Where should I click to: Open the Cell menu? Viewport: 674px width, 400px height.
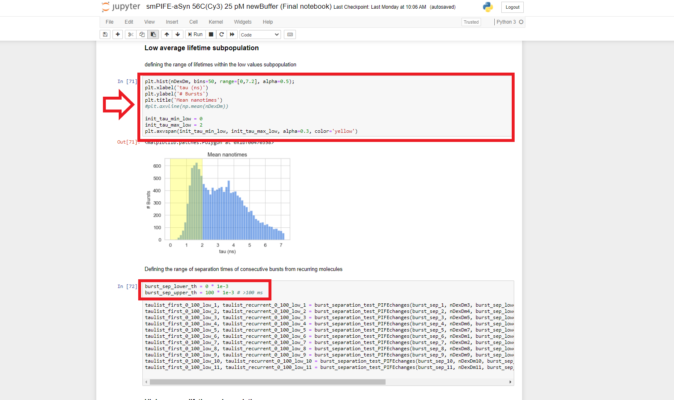(193, 22)
